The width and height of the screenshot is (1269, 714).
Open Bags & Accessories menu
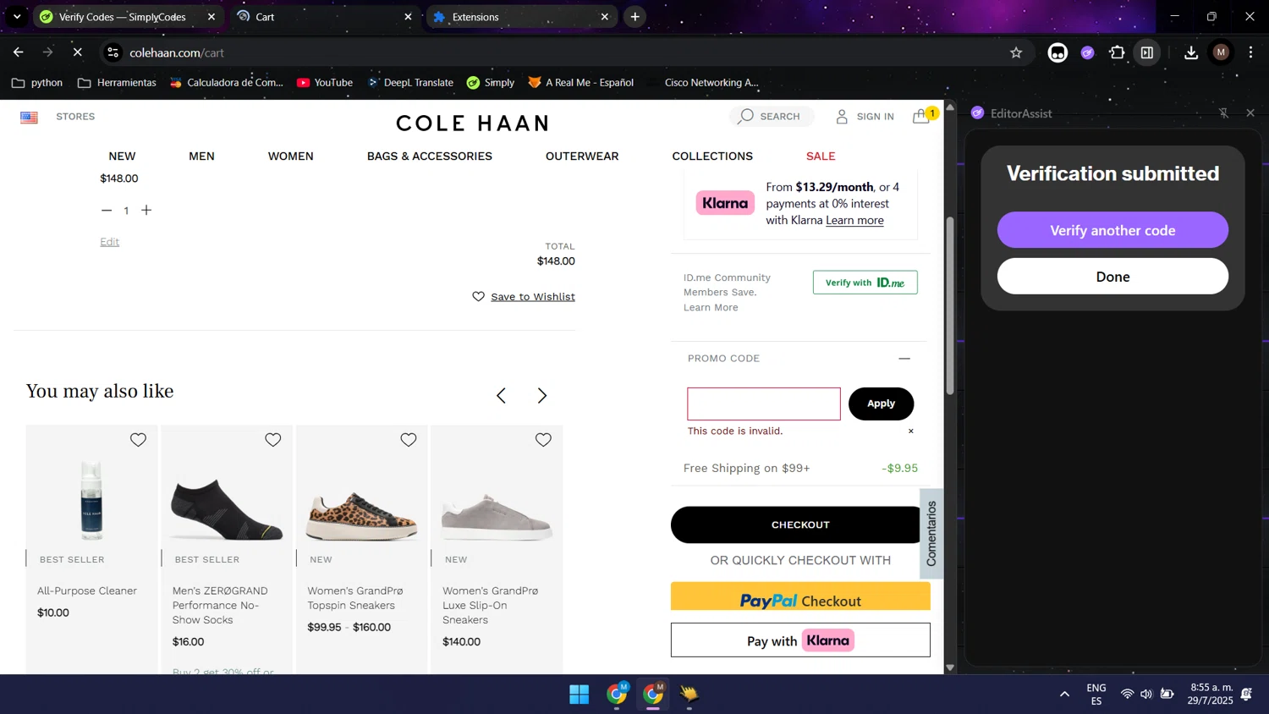430,157
